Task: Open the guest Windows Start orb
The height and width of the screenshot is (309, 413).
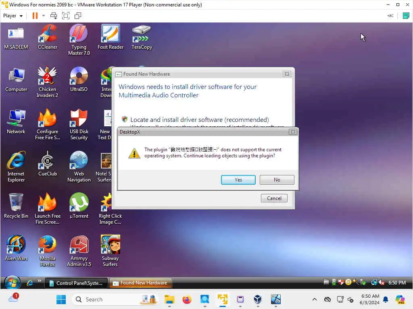Action: (12, 283)
